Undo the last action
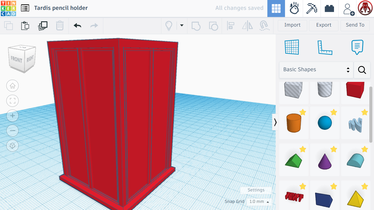The width and height of the screenshot is (374, 210). click(78, 26)
